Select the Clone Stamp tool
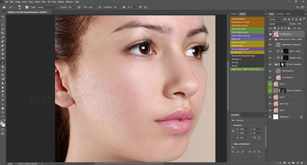The width and height of the screenshot is (307, 165). click(x=3, y=67)
